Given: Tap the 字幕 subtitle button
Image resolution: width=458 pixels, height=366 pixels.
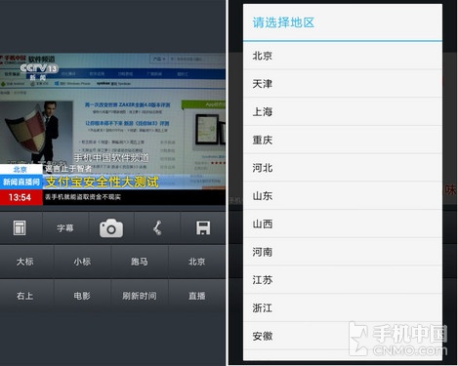Looking at the screenshot, I should (x=65, y=228).
